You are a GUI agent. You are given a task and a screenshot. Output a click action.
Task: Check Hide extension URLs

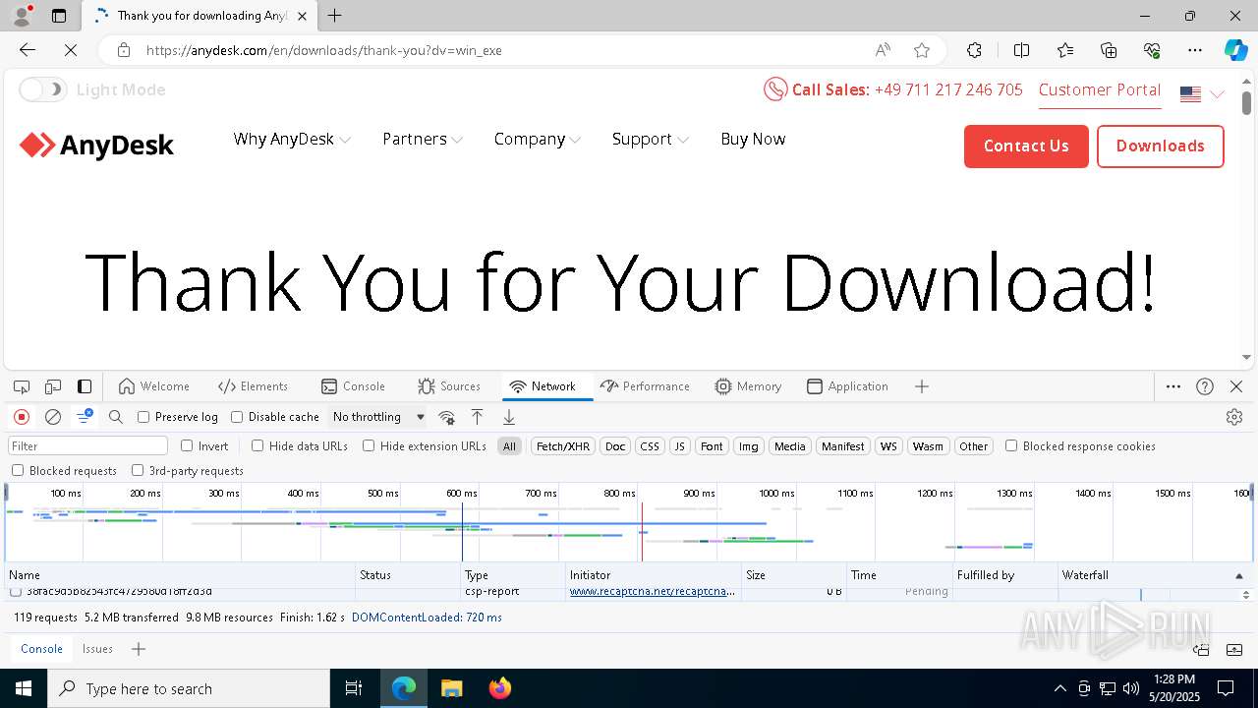(x=369, y=445)
